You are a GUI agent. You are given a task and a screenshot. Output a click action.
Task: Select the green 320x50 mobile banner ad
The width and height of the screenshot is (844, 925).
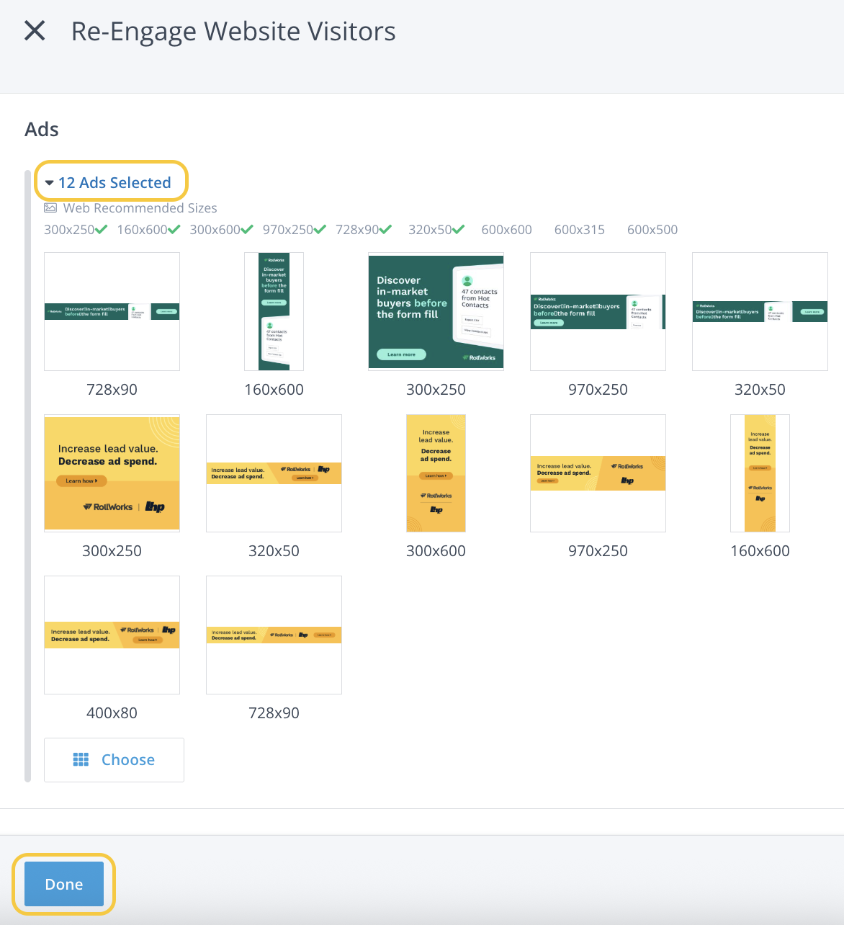pos(760,311)
